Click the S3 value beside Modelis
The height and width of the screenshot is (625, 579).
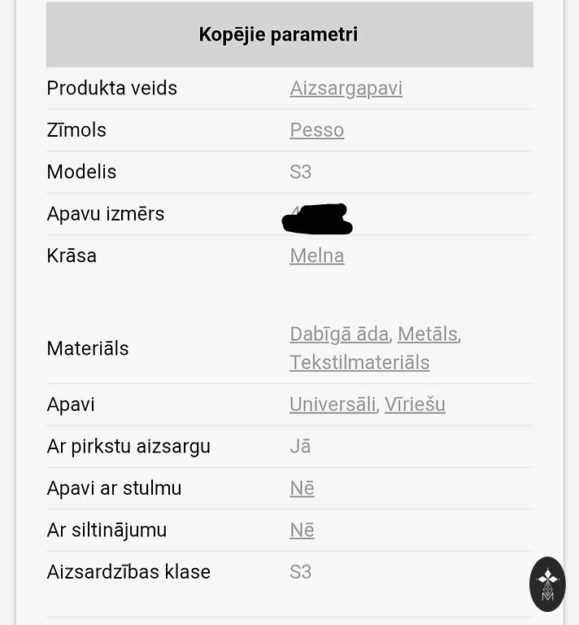(x=300, y=172)
